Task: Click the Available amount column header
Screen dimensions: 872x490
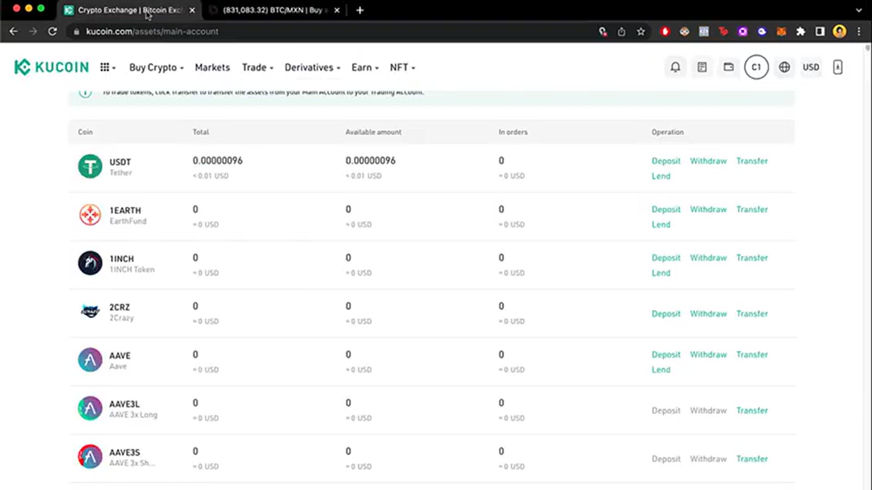Action: (373, 132)
